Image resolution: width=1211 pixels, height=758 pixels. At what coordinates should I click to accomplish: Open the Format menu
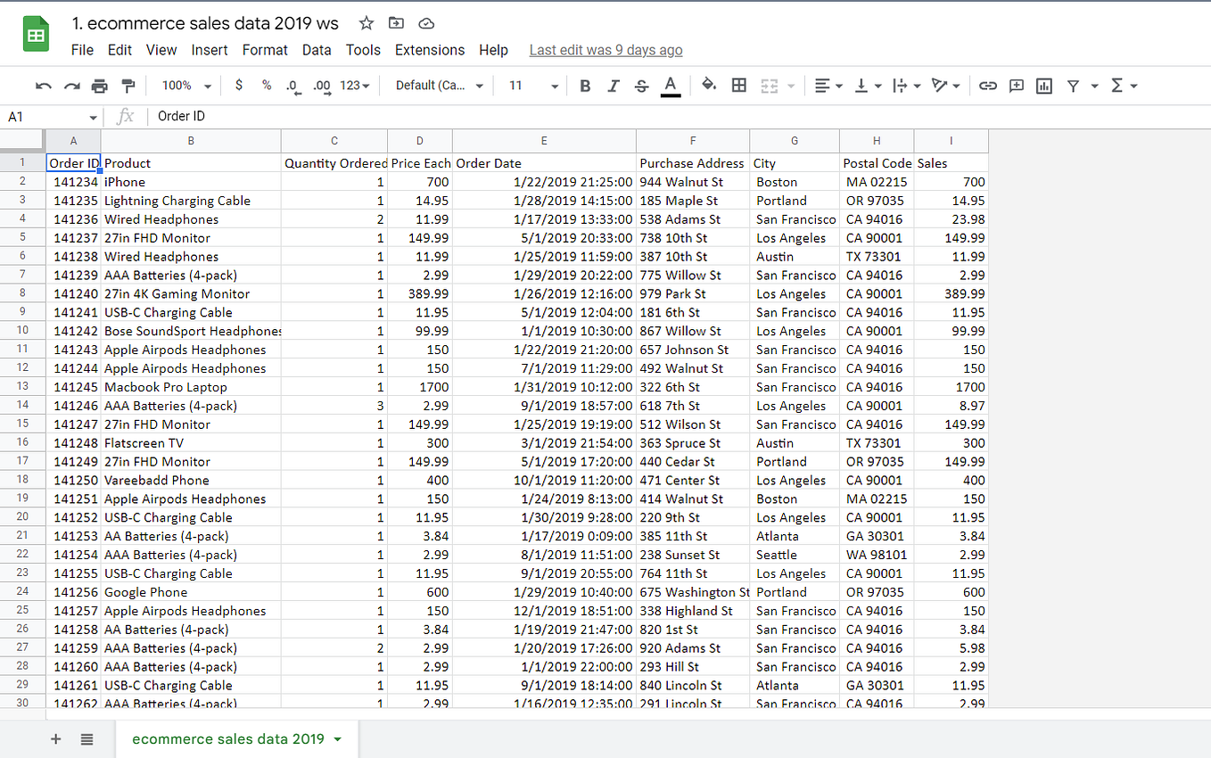tap(265, 50)
